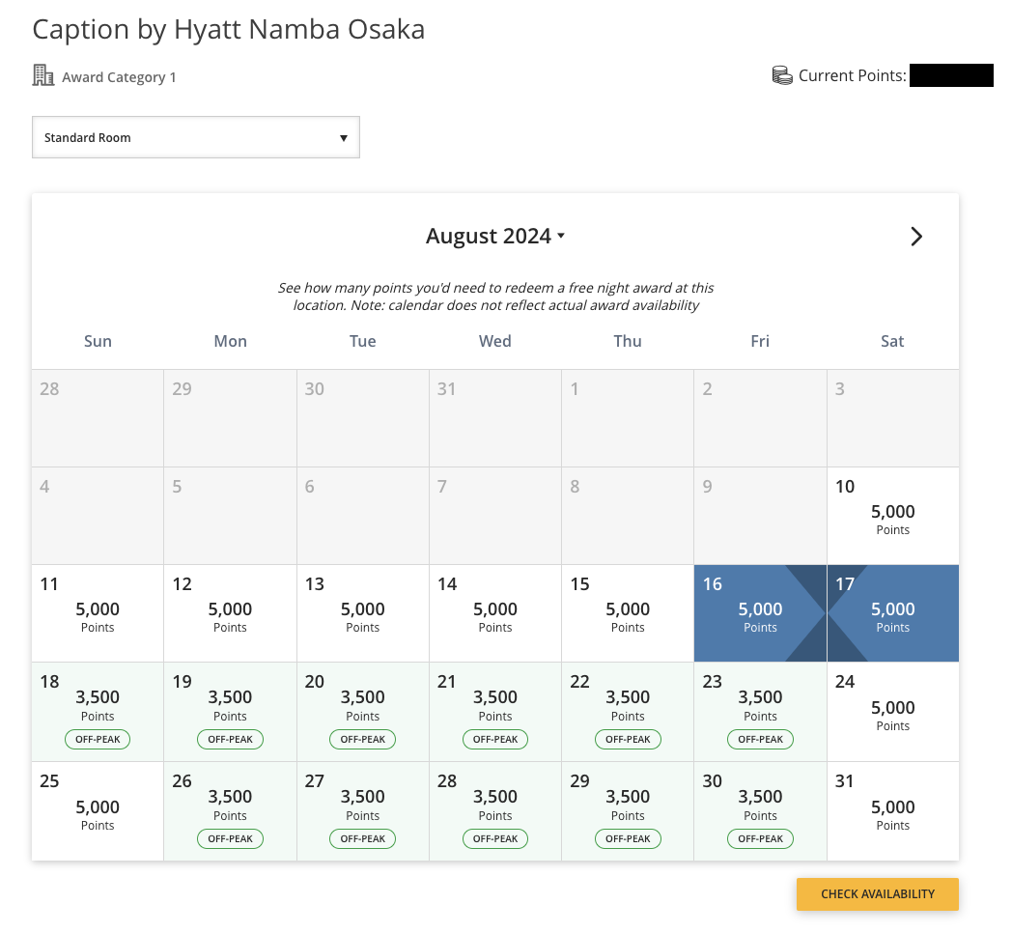Select August 13 date cell

click(x=363, y=612)
